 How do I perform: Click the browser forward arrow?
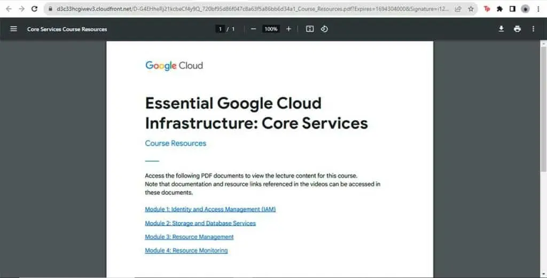click(x=21, y=9)
